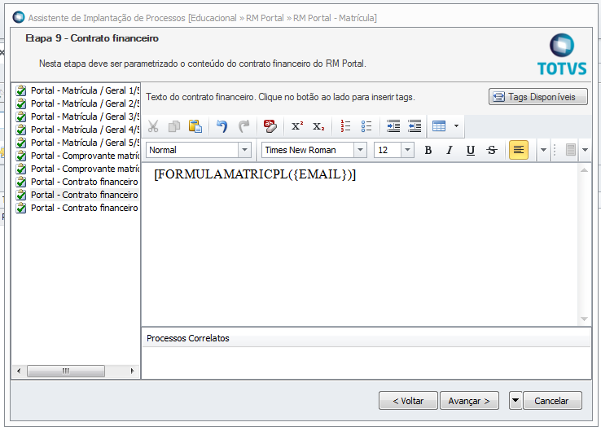Undo last action with blue arrow
601x431 pixels.
pyautogui.click(x=222, y=126)
